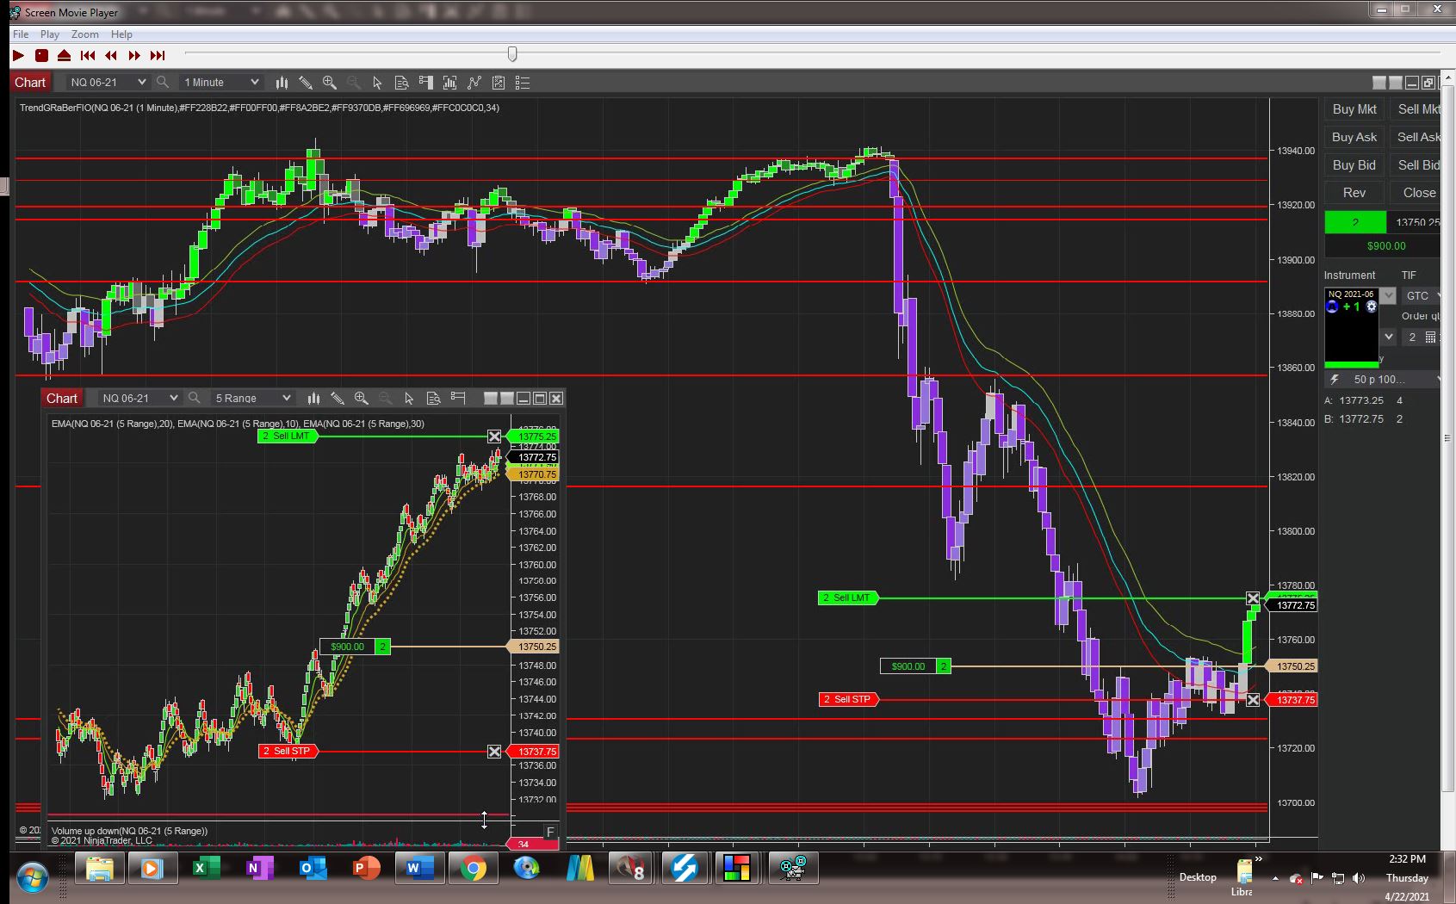Open the data box icon in main chart
Image resolution: width=1456 pixels, height=904 pixels.
(x=401, y=83)
